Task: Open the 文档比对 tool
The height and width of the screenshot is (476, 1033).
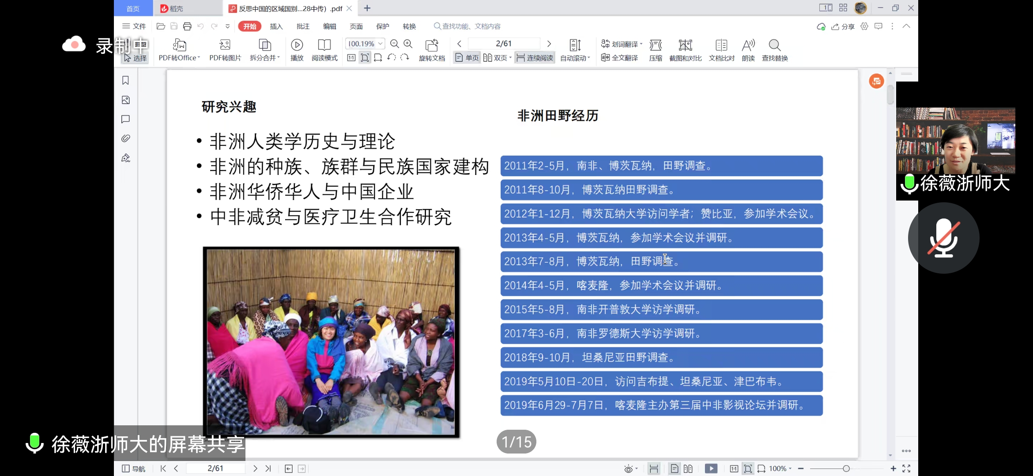Action: (722, 50)
